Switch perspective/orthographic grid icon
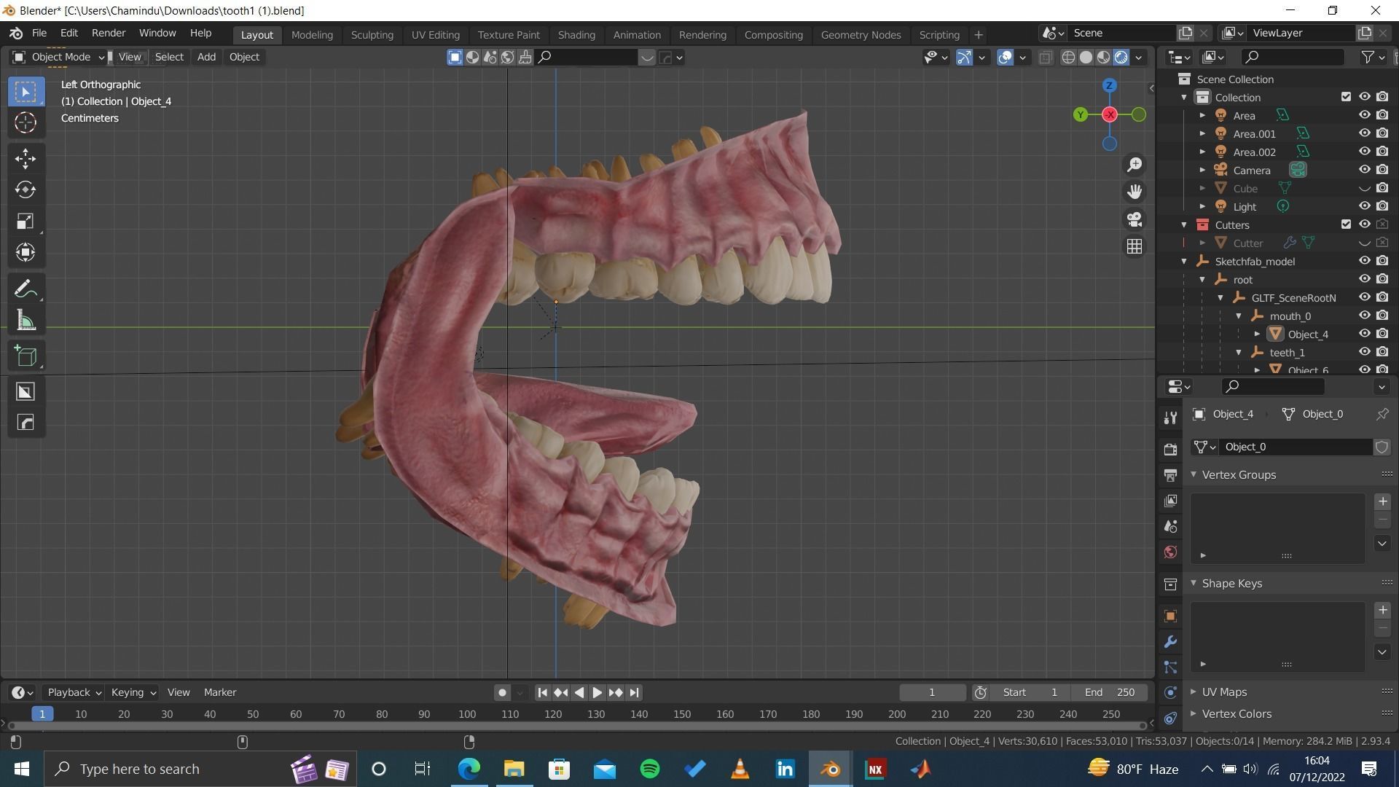The image size is (1399, 787). pos(1135,247)
